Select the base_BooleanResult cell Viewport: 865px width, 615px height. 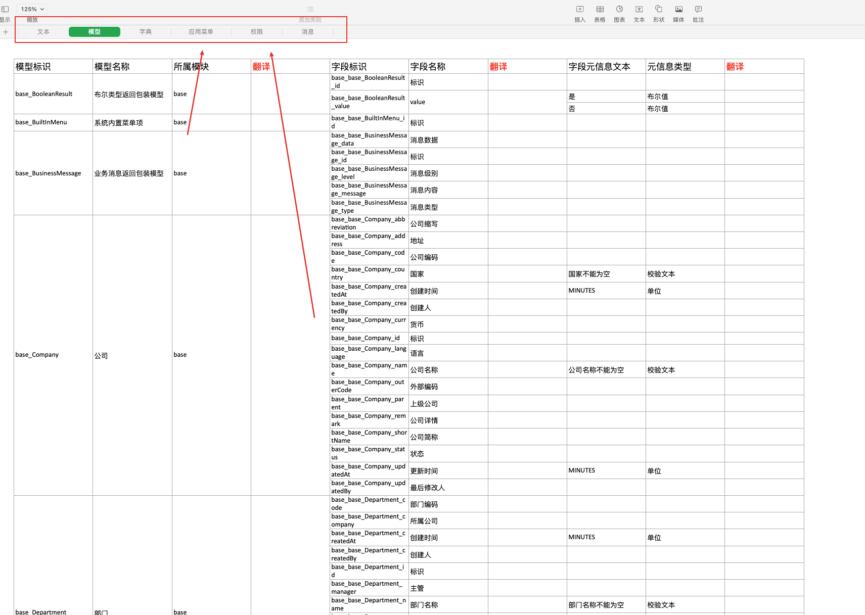(x=53, y=94)
